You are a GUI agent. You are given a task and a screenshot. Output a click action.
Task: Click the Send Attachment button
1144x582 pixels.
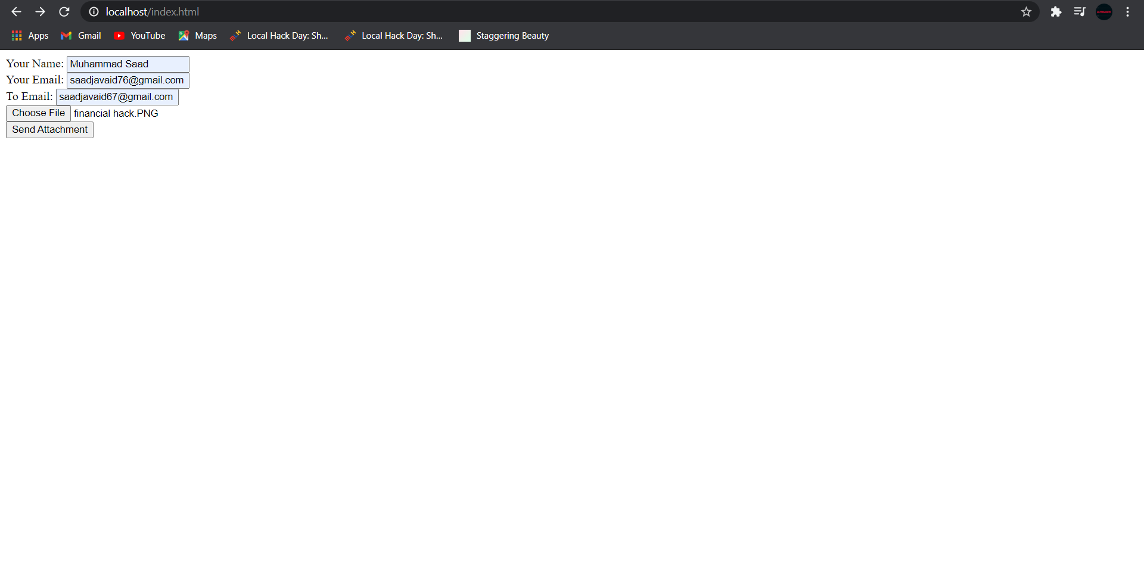[x=49, y=129]
